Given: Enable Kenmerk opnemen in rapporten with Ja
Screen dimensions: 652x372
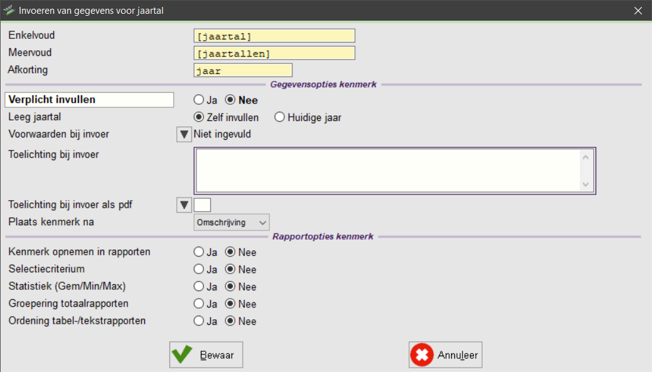Looking at the screenshot, I should 199,252.
